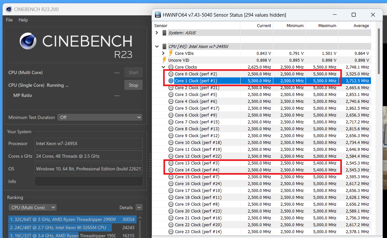The height and width of the screenshot is (238, 387).
Task: Click the Core 2 Clock sensor icon
Action: 171,87
